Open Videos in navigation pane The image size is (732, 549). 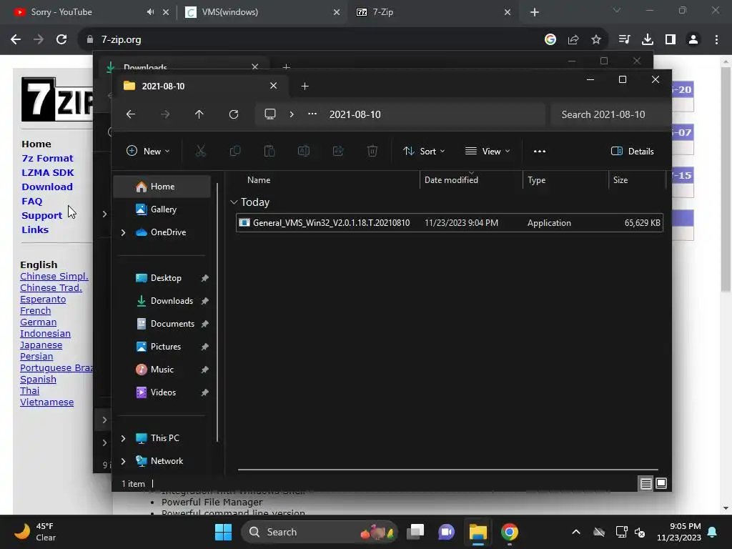[x=164, y=392]
